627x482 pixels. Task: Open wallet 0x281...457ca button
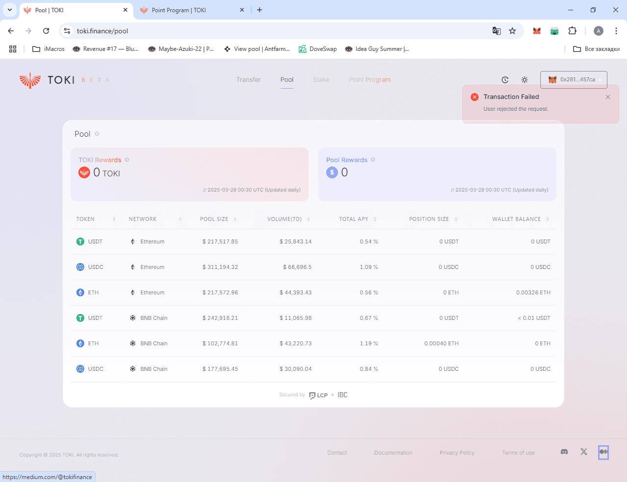click(x=574, y=79)
